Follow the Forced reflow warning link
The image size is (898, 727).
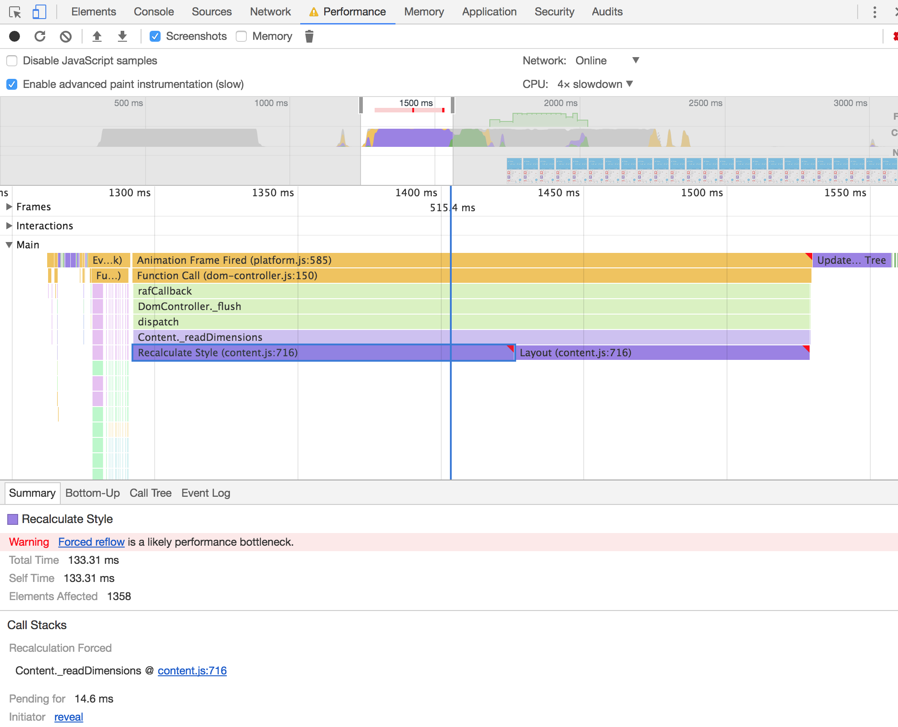91,542
